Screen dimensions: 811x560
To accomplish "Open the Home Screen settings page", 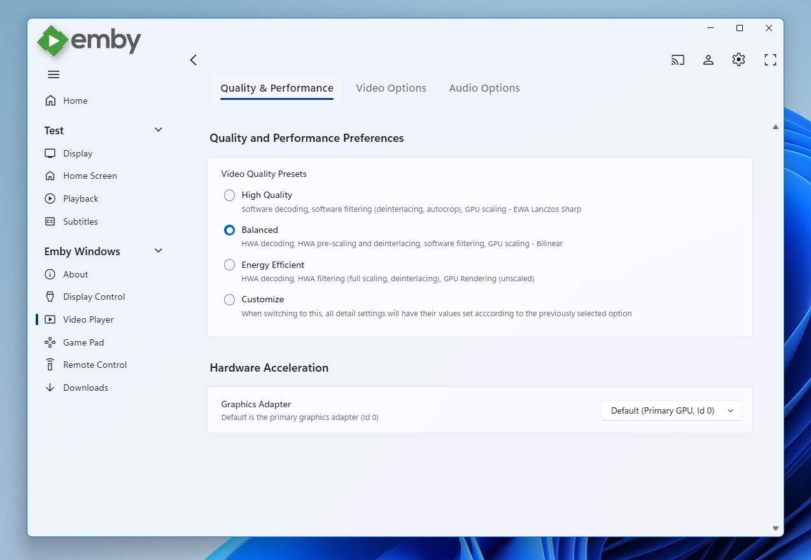I will point(90,176).
